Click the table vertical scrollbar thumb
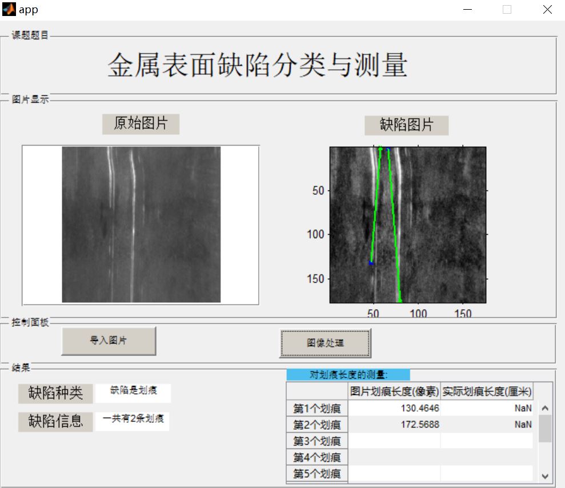Image resolution: width=565 pixels, height=488 pixels. pos(545,428)
